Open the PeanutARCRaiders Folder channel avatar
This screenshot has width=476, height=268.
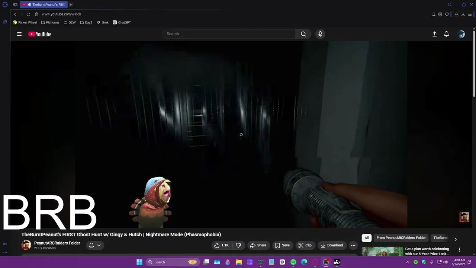click(x=26, y=245)
